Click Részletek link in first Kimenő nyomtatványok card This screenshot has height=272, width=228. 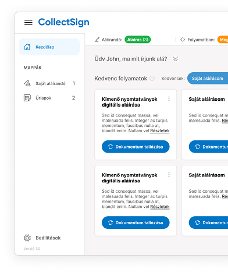point(160,131)
